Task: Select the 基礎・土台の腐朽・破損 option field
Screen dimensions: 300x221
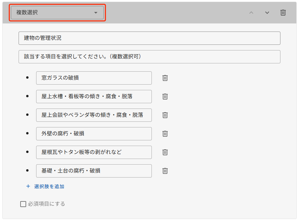Action: (x=94, y=171)
